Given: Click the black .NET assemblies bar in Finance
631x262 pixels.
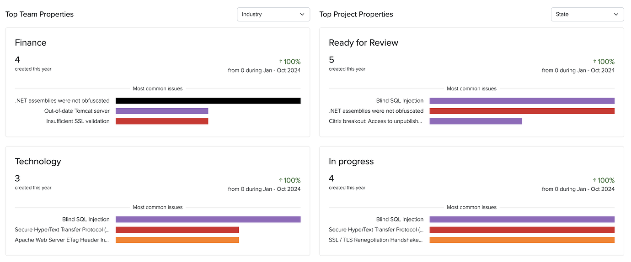Looking at the screenshot, I should [x=208, y=101].
